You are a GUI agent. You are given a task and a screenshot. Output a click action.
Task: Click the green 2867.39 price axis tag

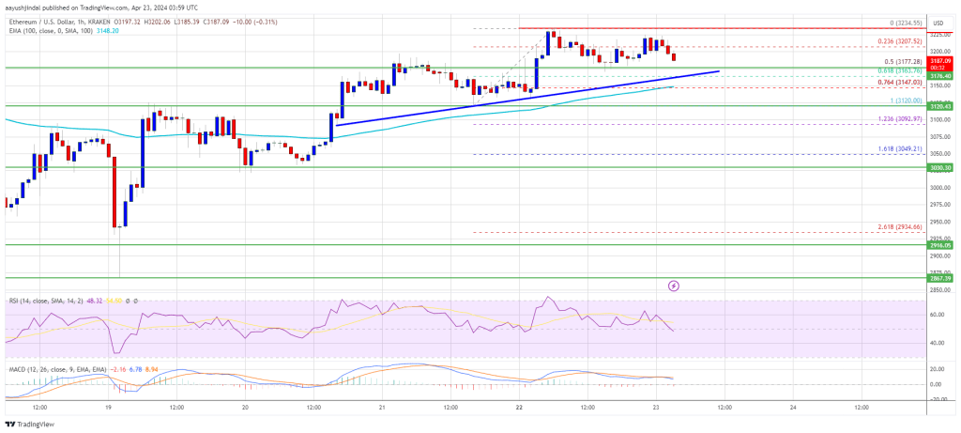(x=940, y=278)
